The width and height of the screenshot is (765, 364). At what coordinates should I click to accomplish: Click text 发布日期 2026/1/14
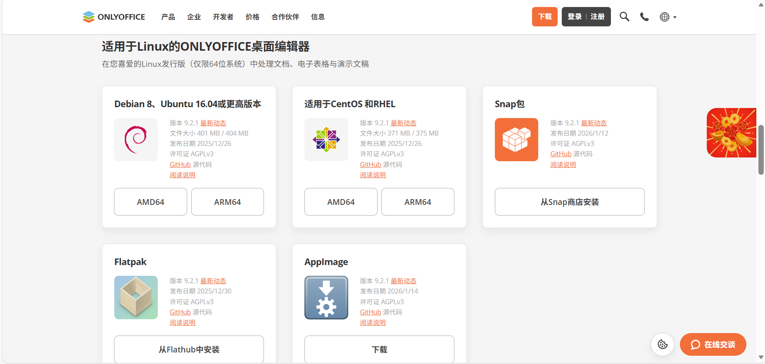(389, 291)
